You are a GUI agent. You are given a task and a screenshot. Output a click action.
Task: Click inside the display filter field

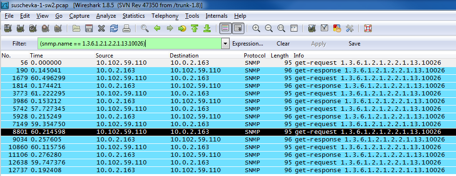point(129,44)
